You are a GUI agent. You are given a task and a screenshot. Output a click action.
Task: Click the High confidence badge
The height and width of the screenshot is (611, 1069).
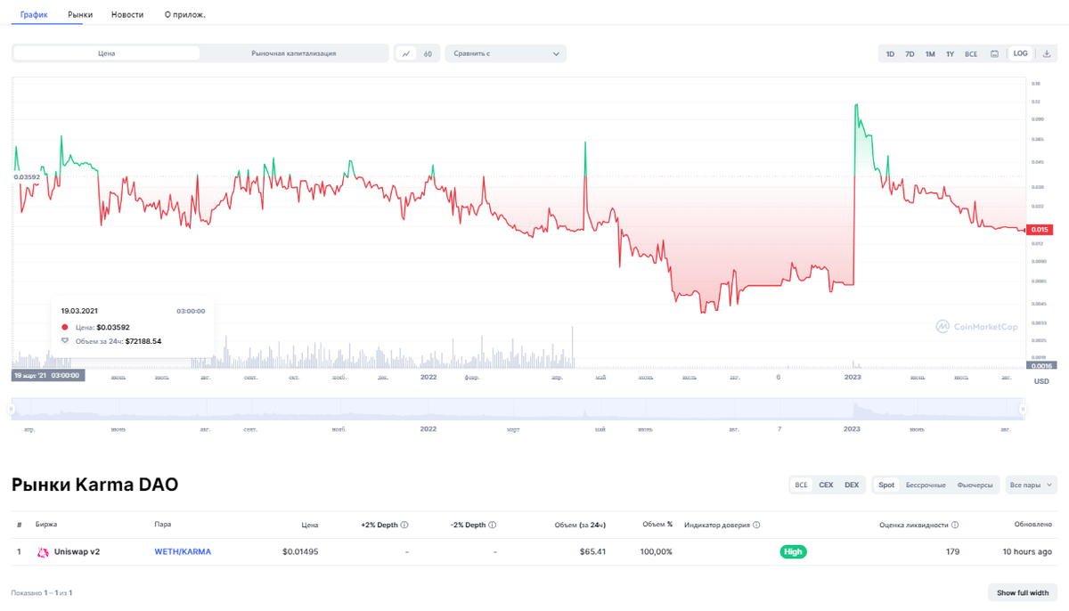(x=793, y=552)
